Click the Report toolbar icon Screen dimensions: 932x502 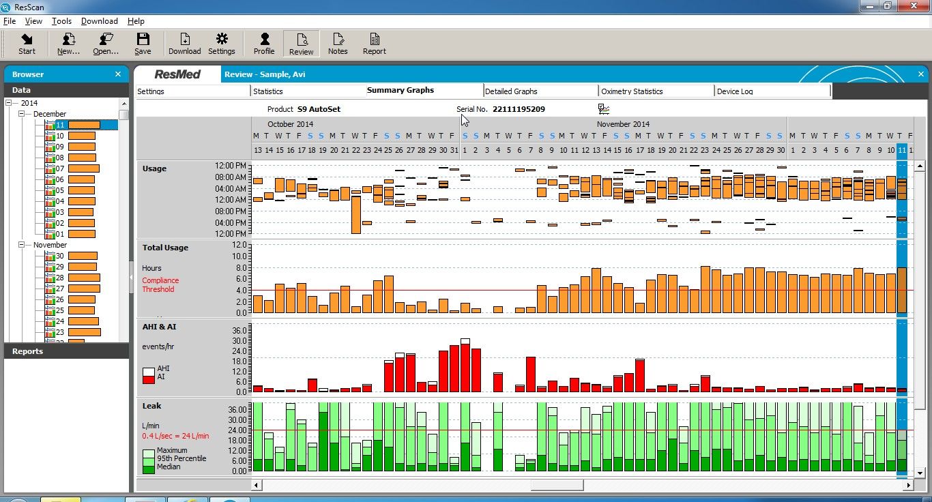[x=374, y=44]
